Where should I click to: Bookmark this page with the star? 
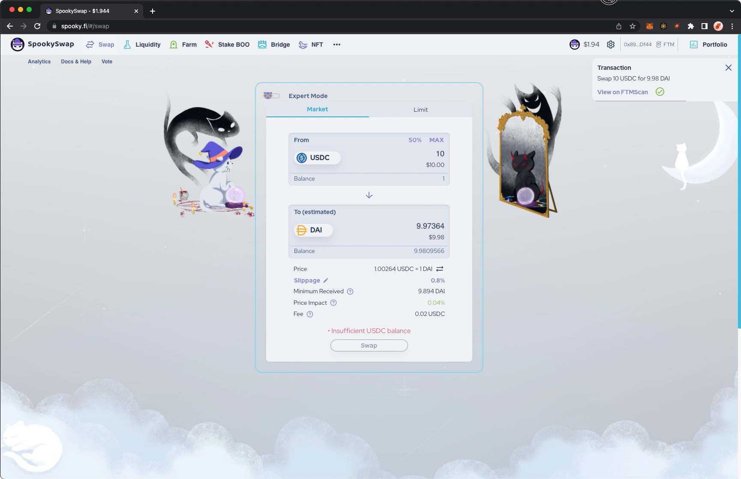click(x=633, y=26)
